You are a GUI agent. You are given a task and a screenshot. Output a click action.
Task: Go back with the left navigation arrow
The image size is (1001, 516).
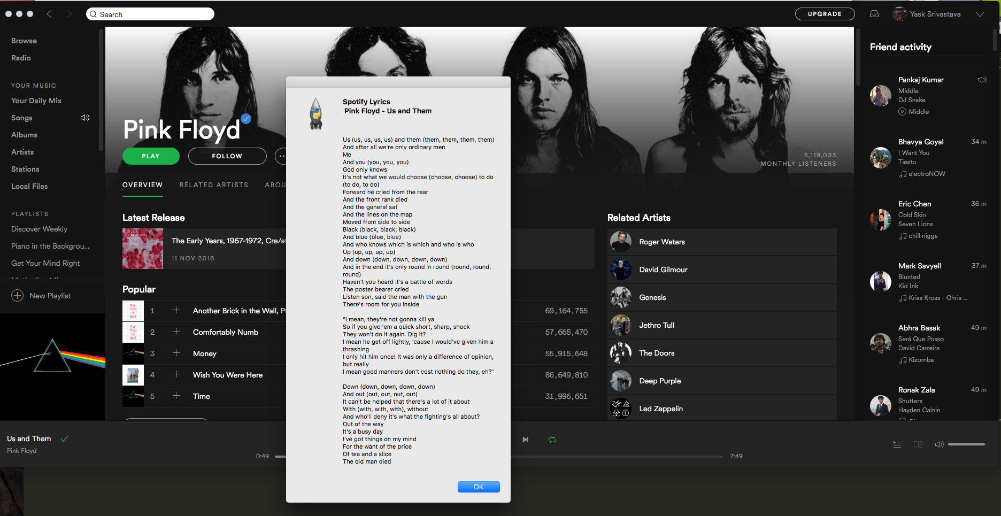point(49,14)
